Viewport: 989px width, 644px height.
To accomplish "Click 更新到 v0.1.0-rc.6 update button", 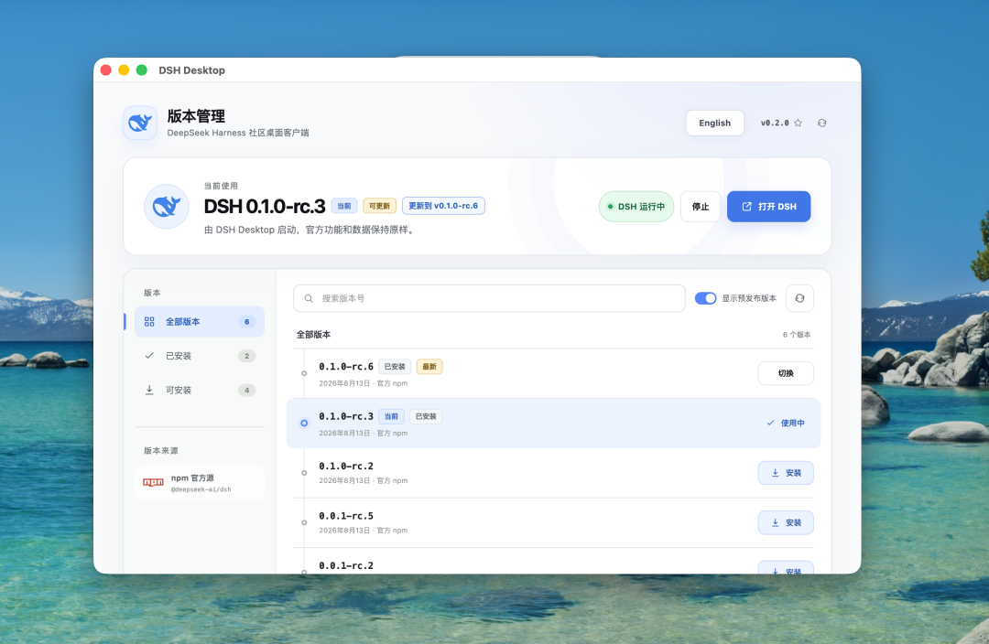I will (x=443, y=206).
